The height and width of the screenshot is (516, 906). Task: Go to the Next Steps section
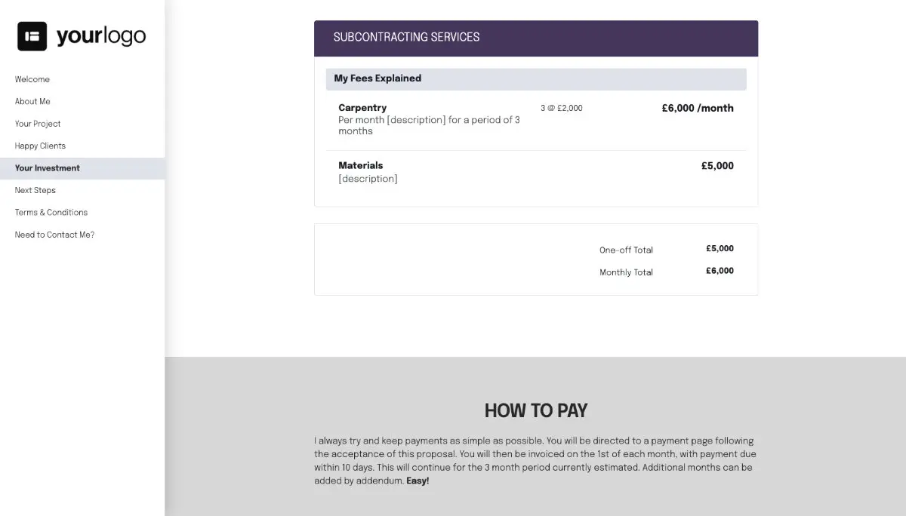[x=35, y=190]
